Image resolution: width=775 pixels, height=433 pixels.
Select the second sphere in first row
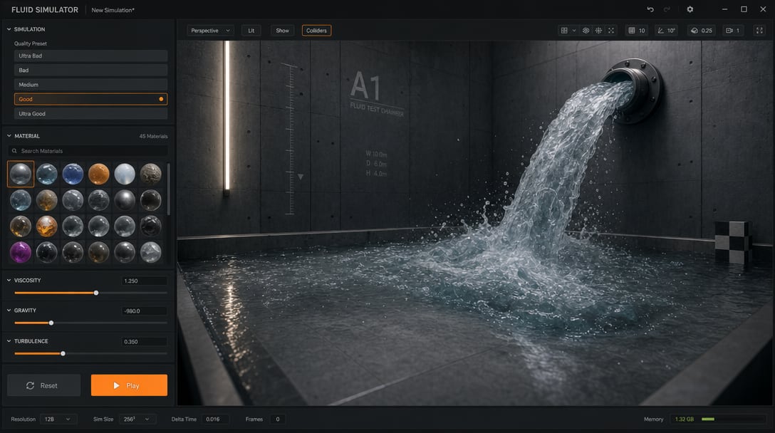[x=46, y=174]
